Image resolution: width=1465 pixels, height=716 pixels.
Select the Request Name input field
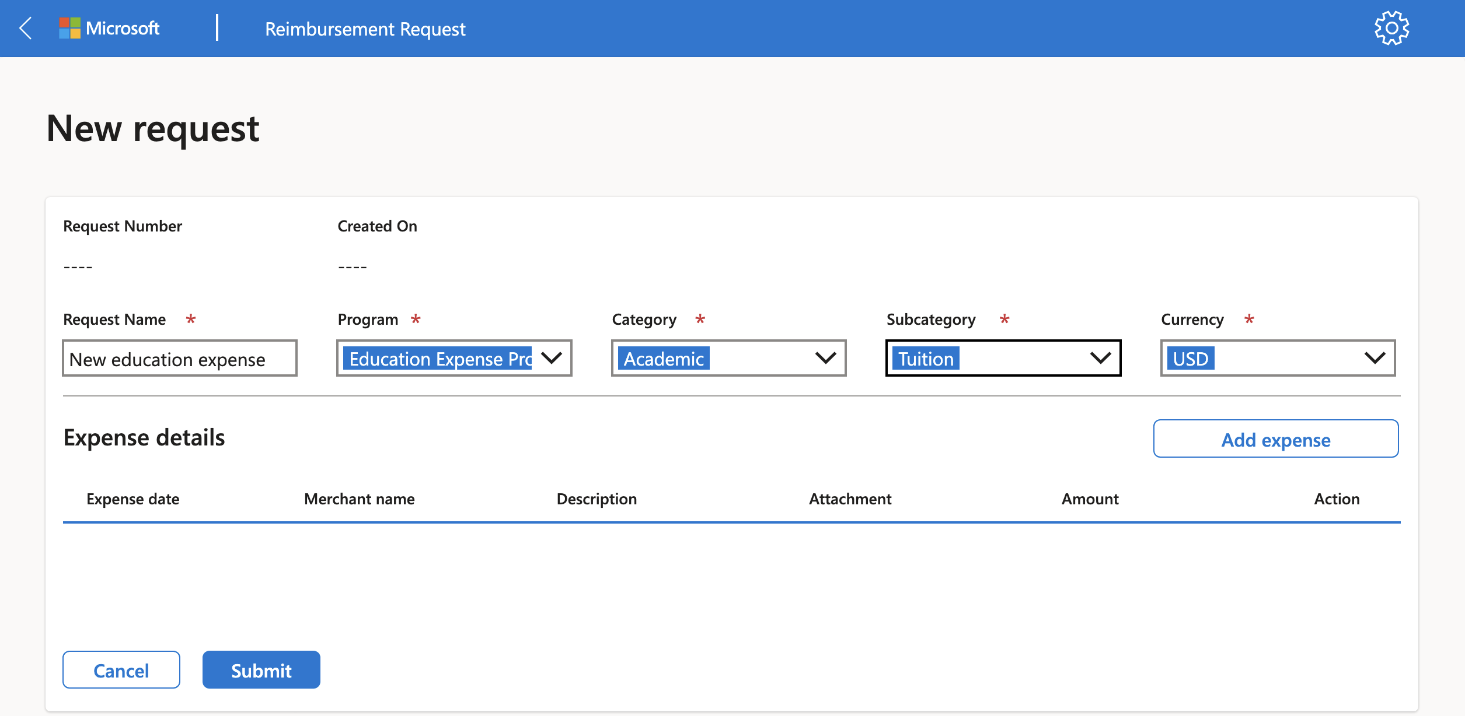pyautogui.click(x=179, y=357)
